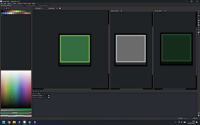Go to last frame

pos(43,91)
